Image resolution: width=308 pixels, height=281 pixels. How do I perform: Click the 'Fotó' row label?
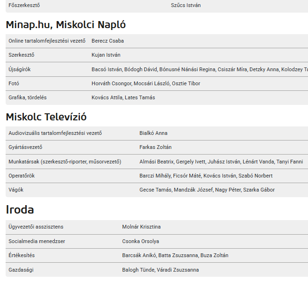[14, 83]
